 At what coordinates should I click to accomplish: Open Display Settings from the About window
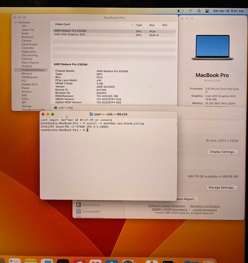pos(223,152)
